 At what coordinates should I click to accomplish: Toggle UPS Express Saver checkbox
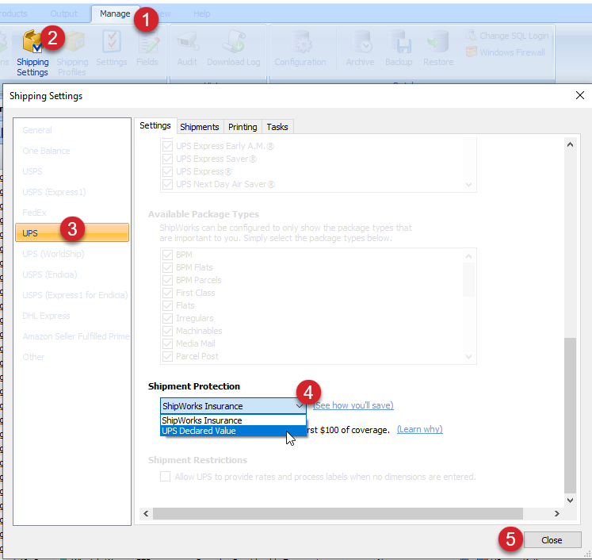pyautogui.click(x=168, y=159)
